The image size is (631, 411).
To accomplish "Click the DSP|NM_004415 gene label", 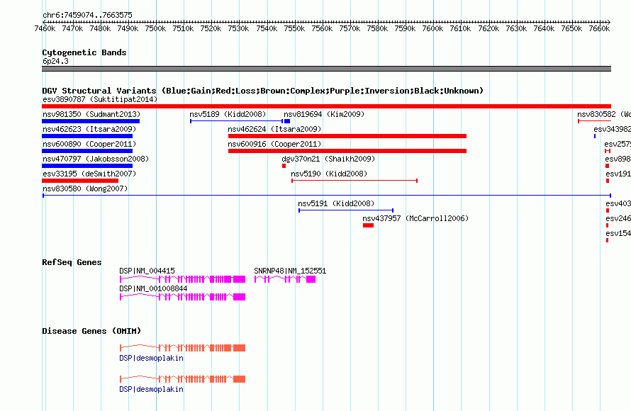I will [x=147, y=271].
